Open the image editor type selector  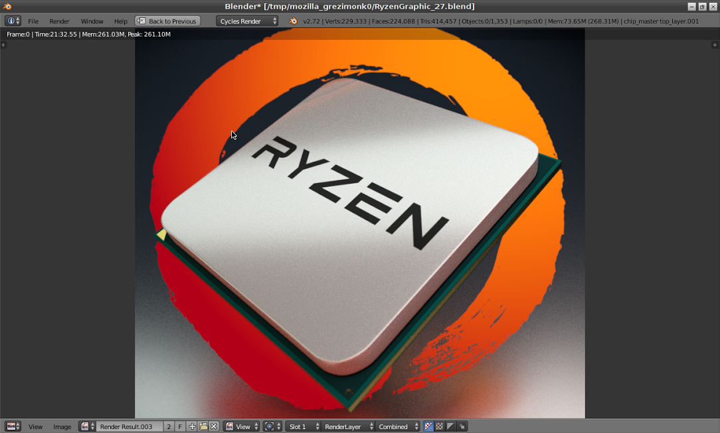click(x=13, y=426)
